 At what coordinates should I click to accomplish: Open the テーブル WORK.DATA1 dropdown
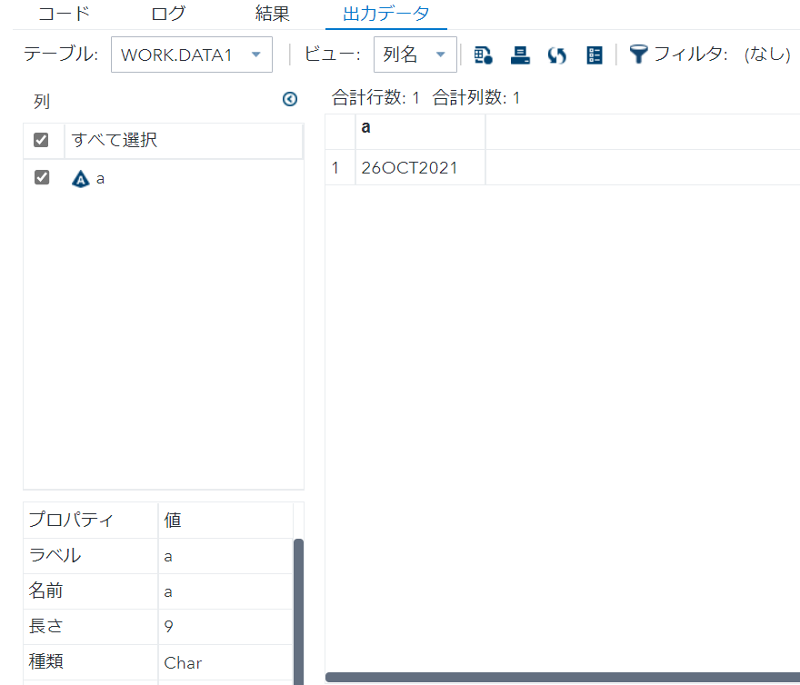[191, 55]
